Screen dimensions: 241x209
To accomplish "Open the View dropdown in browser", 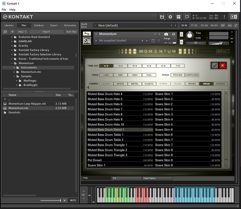I will coord(22,32).
